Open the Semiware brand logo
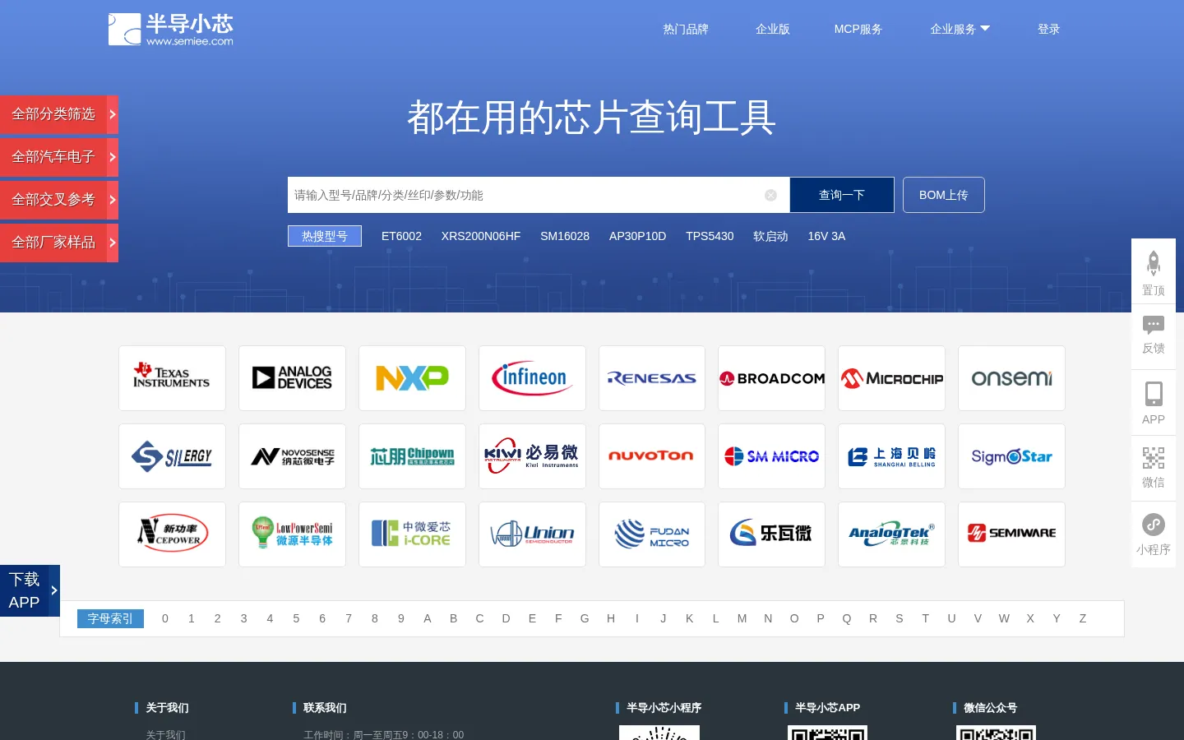Viewport: 1184px width, 740px height. 1011,534
